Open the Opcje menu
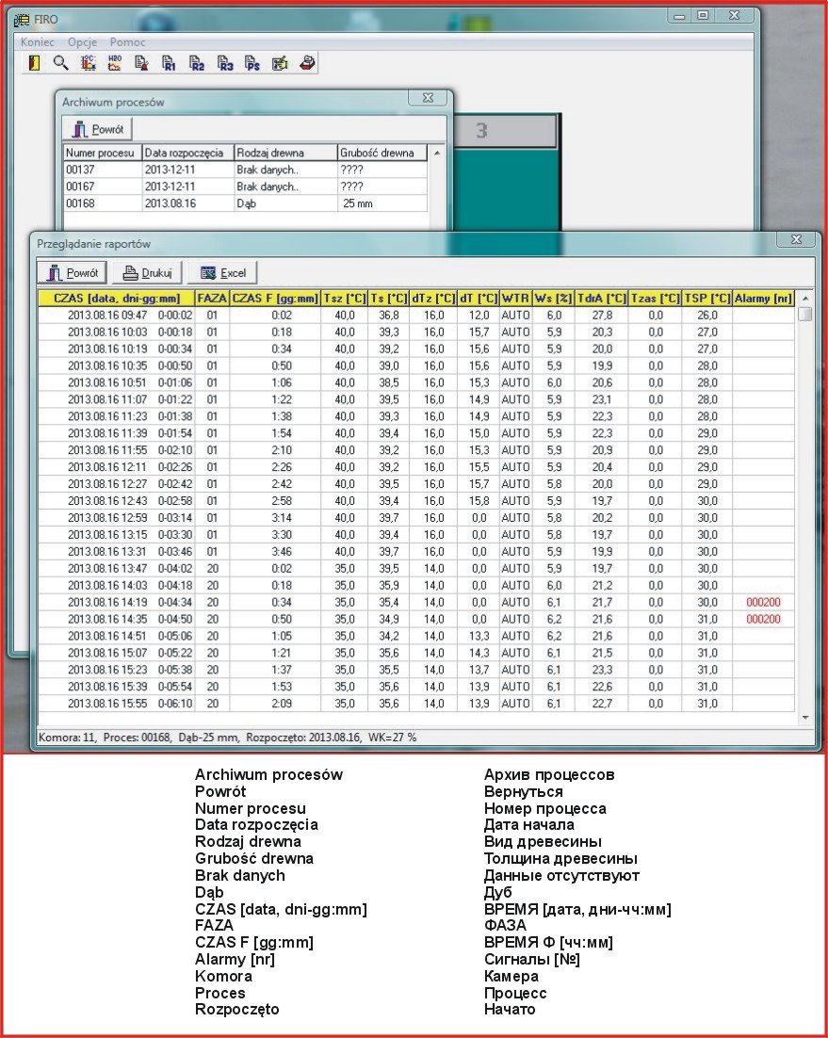The width and height of the screenshot is (828, 1038). (x=82, y=41)
